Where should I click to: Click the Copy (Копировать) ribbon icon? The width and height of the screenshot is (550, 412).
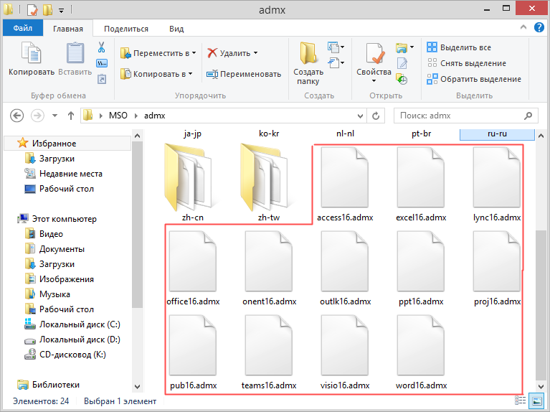(32, 52)
